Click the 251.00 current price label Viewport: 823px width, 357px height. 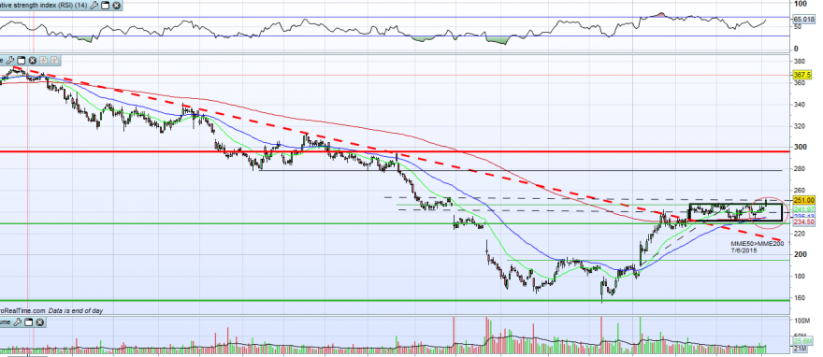(x=803, y=200)
